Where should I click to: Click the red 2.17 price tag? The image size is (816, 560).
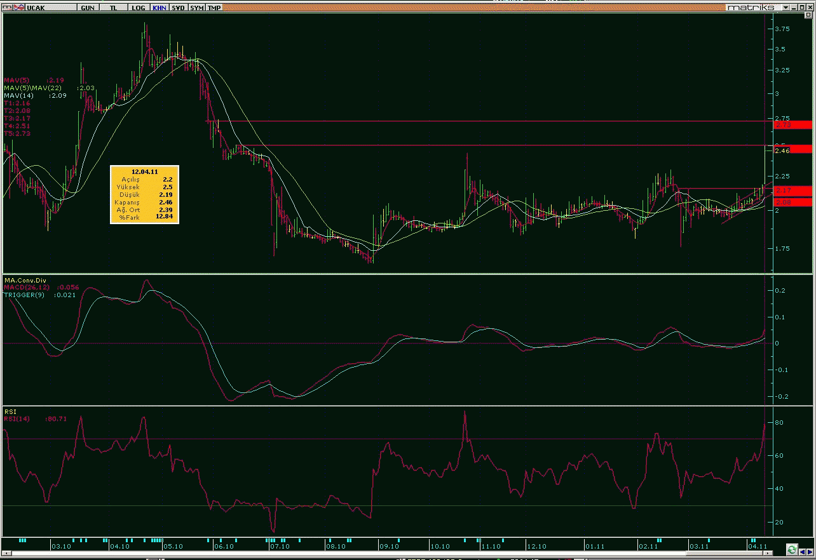pyautogui.click(x=792, y=190)
